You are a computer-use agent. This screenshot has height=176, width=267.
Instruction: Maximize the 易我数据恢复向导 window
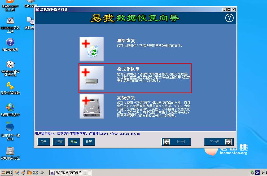click(x=229, y=10)
